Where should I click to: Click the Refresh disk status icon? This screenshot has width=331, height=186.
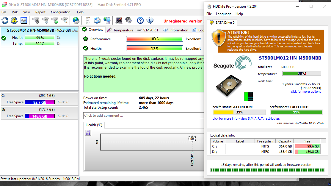[x=4, y=20]
